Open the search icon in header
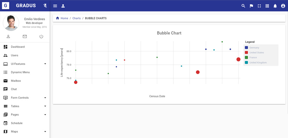The image size is (288, 138). click(243, 6)
